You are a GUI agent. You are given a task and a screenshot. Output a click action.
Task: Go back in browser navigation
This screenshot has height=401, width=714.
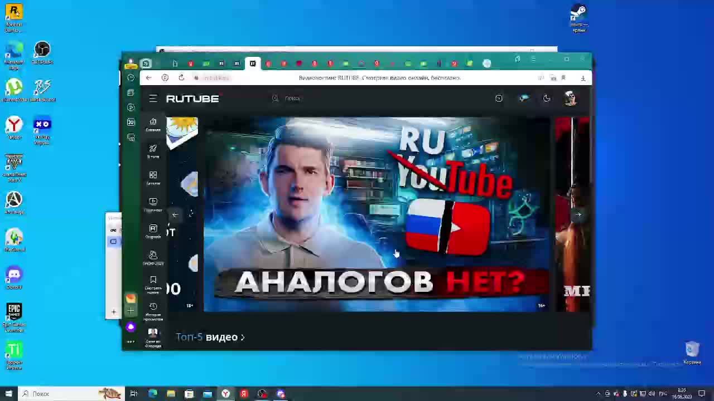pos(148,78)
